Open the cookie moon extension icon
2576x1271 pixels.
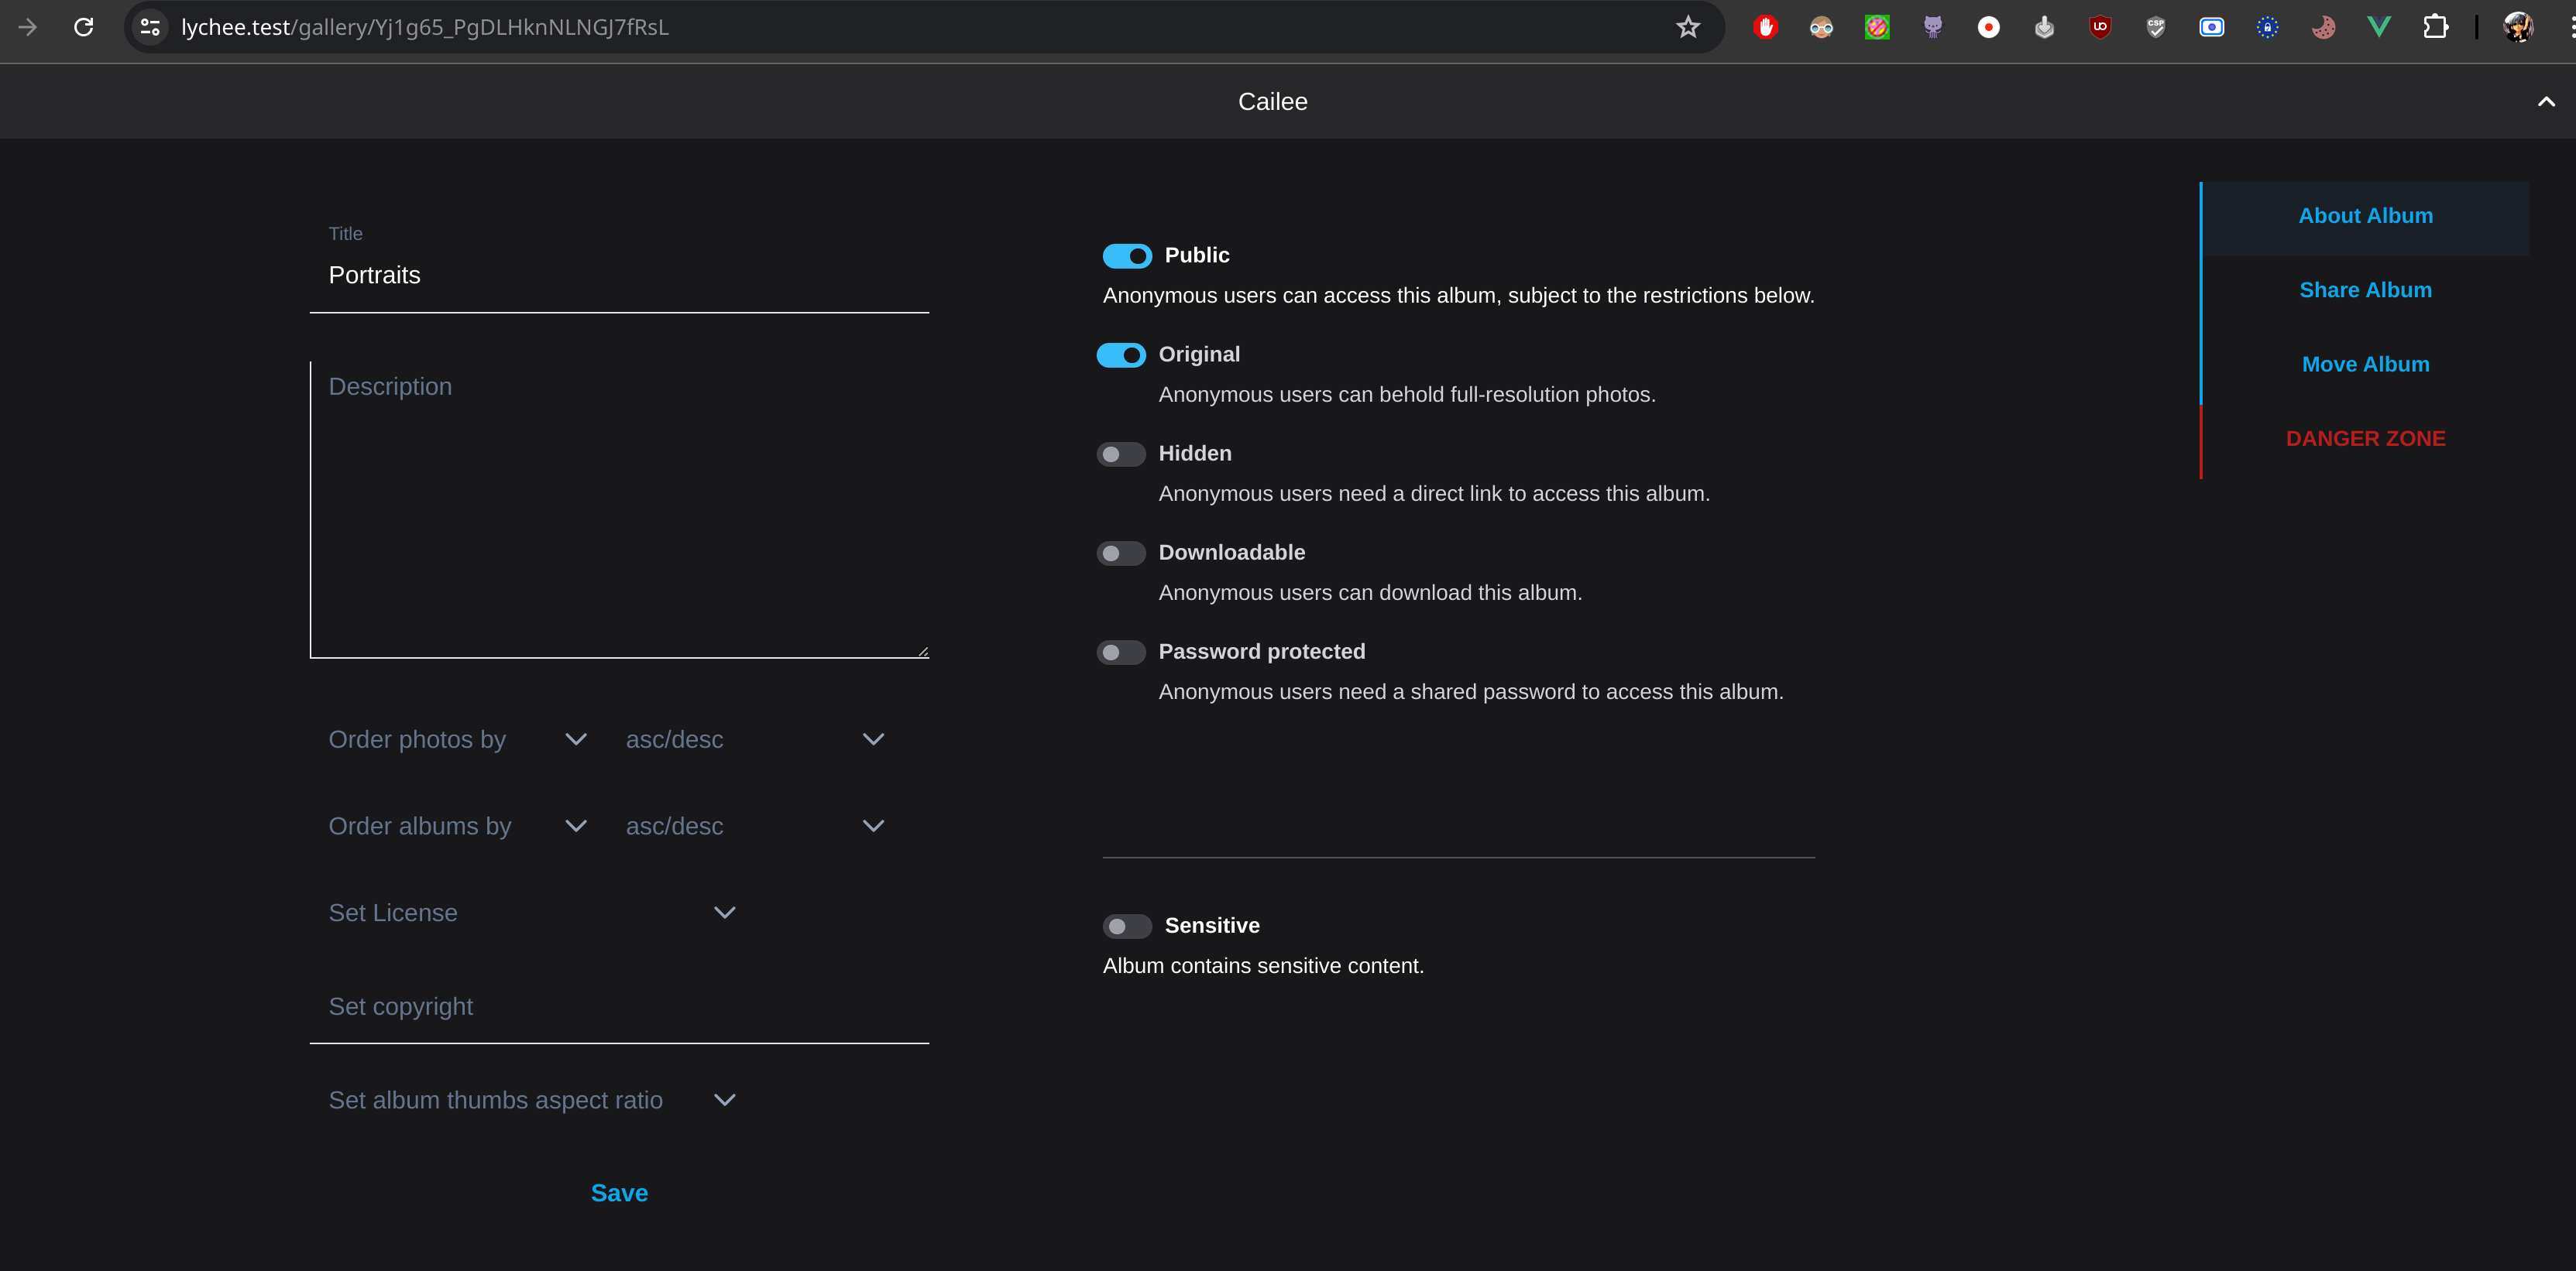[2323, 27]
